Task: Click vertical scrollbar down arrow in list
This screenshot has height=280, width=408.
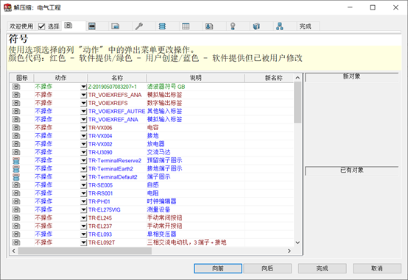Action: pos(298,243)
